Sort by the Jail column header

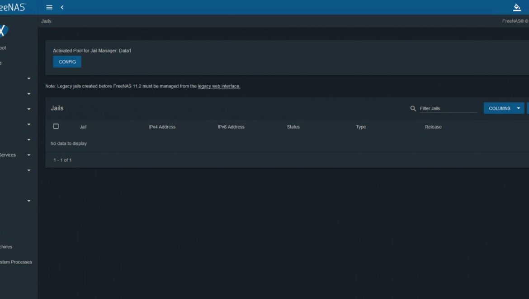pyautogui.click(x=83, y=127)
